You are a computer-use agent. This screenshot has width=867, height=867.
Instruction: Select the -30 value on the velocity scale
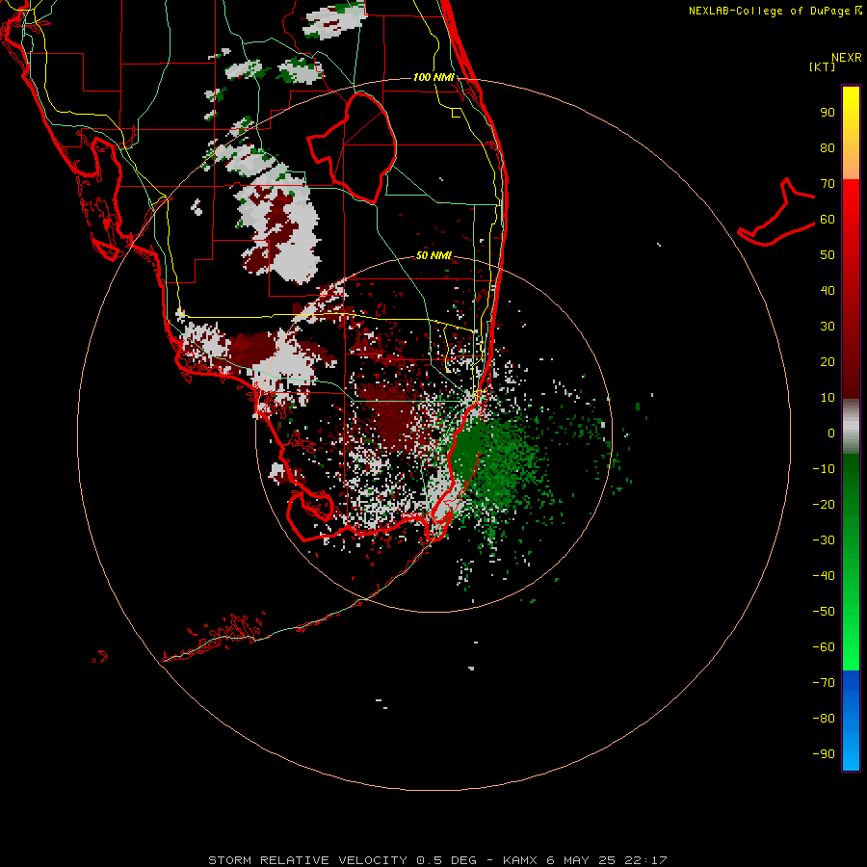tap(824, 540)
